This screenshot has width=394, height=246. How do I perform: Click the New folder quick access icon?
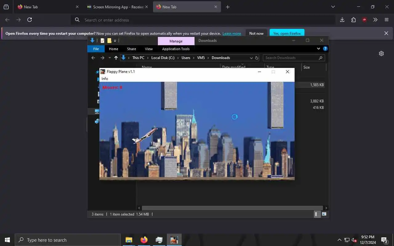[109, 41]
